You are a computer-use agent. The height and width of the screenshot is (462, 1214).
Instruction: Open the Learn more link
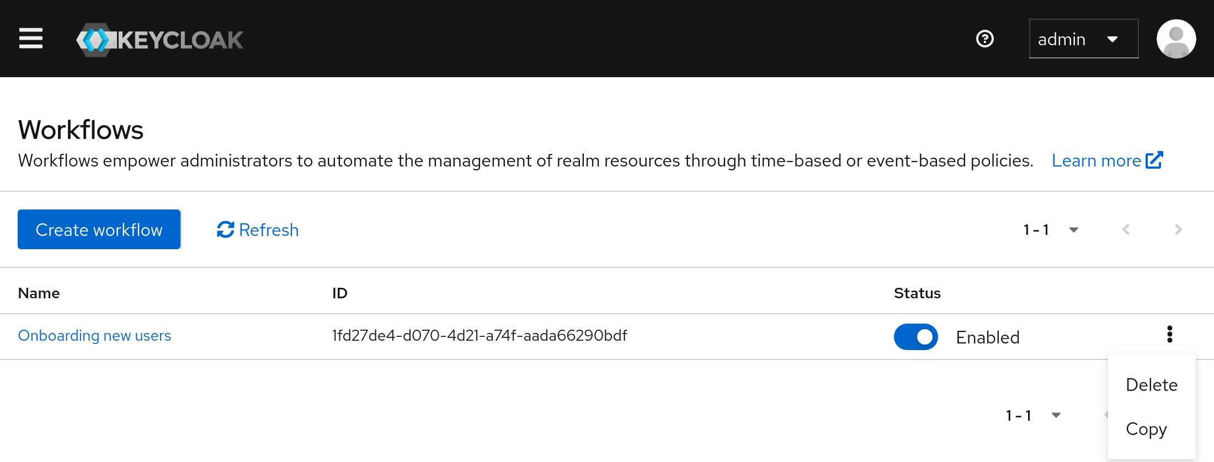1096,160
